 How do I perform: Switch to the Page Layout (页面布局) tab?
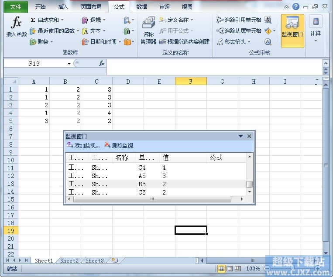pyautogui.click(x=91, y=7)
